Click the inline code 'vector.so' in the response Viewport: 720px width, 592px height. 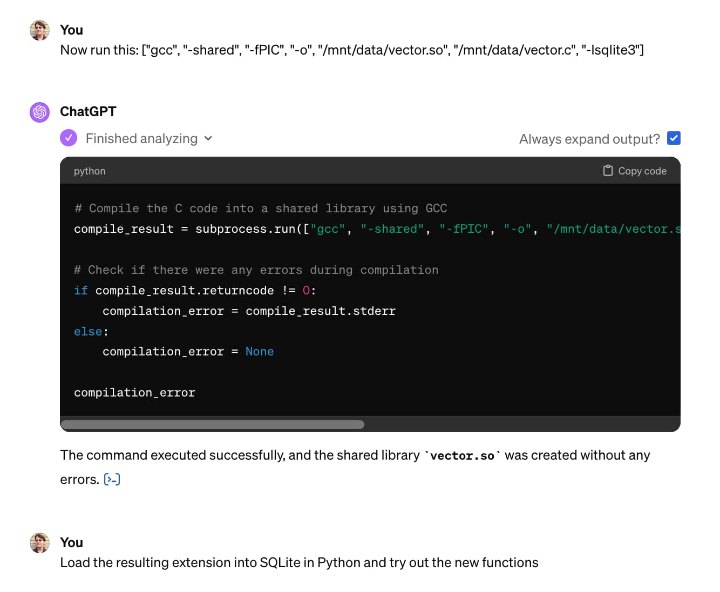pyautogui.click(x=463, y=456)
